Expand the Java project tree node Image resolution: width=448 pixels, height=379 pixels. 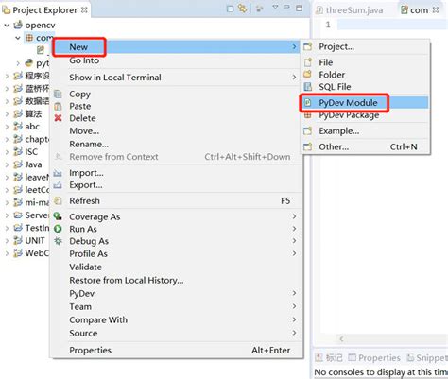coord(7,164)
